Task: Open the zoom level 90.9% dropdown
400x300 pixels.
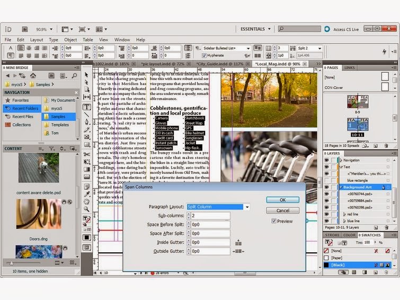Action: (51, 29)
